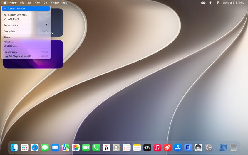Image resolution: width=248 pixels, height=155 pixels.
Task: Expand the Recent Items submenu
Action: click(x=26, y=25)
